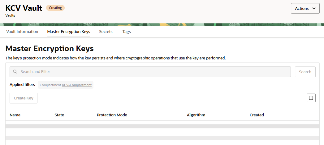Click the Creating status badge
The width and height of the screenshot is (324, 145).
coord(55,8)
